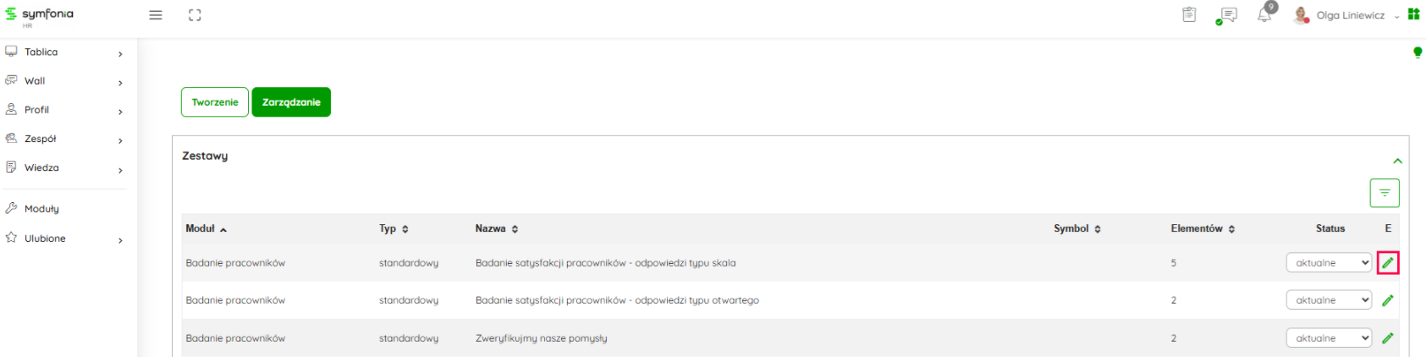
Task: Open the hamburger sidebar menu icon
Action: 156,15
